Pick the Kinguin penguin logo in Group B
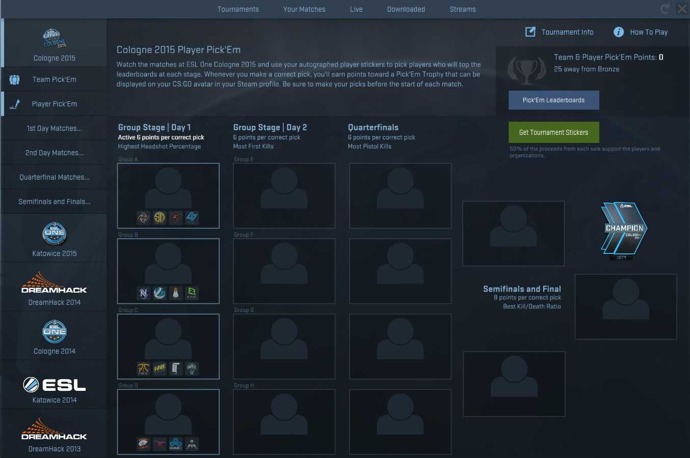Image resolution: width=690 pixels, height=458 pixels. click(x=176, y=293)
